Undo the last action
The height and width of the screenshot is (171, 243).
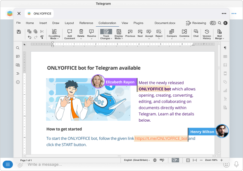(x=29, y=37)
